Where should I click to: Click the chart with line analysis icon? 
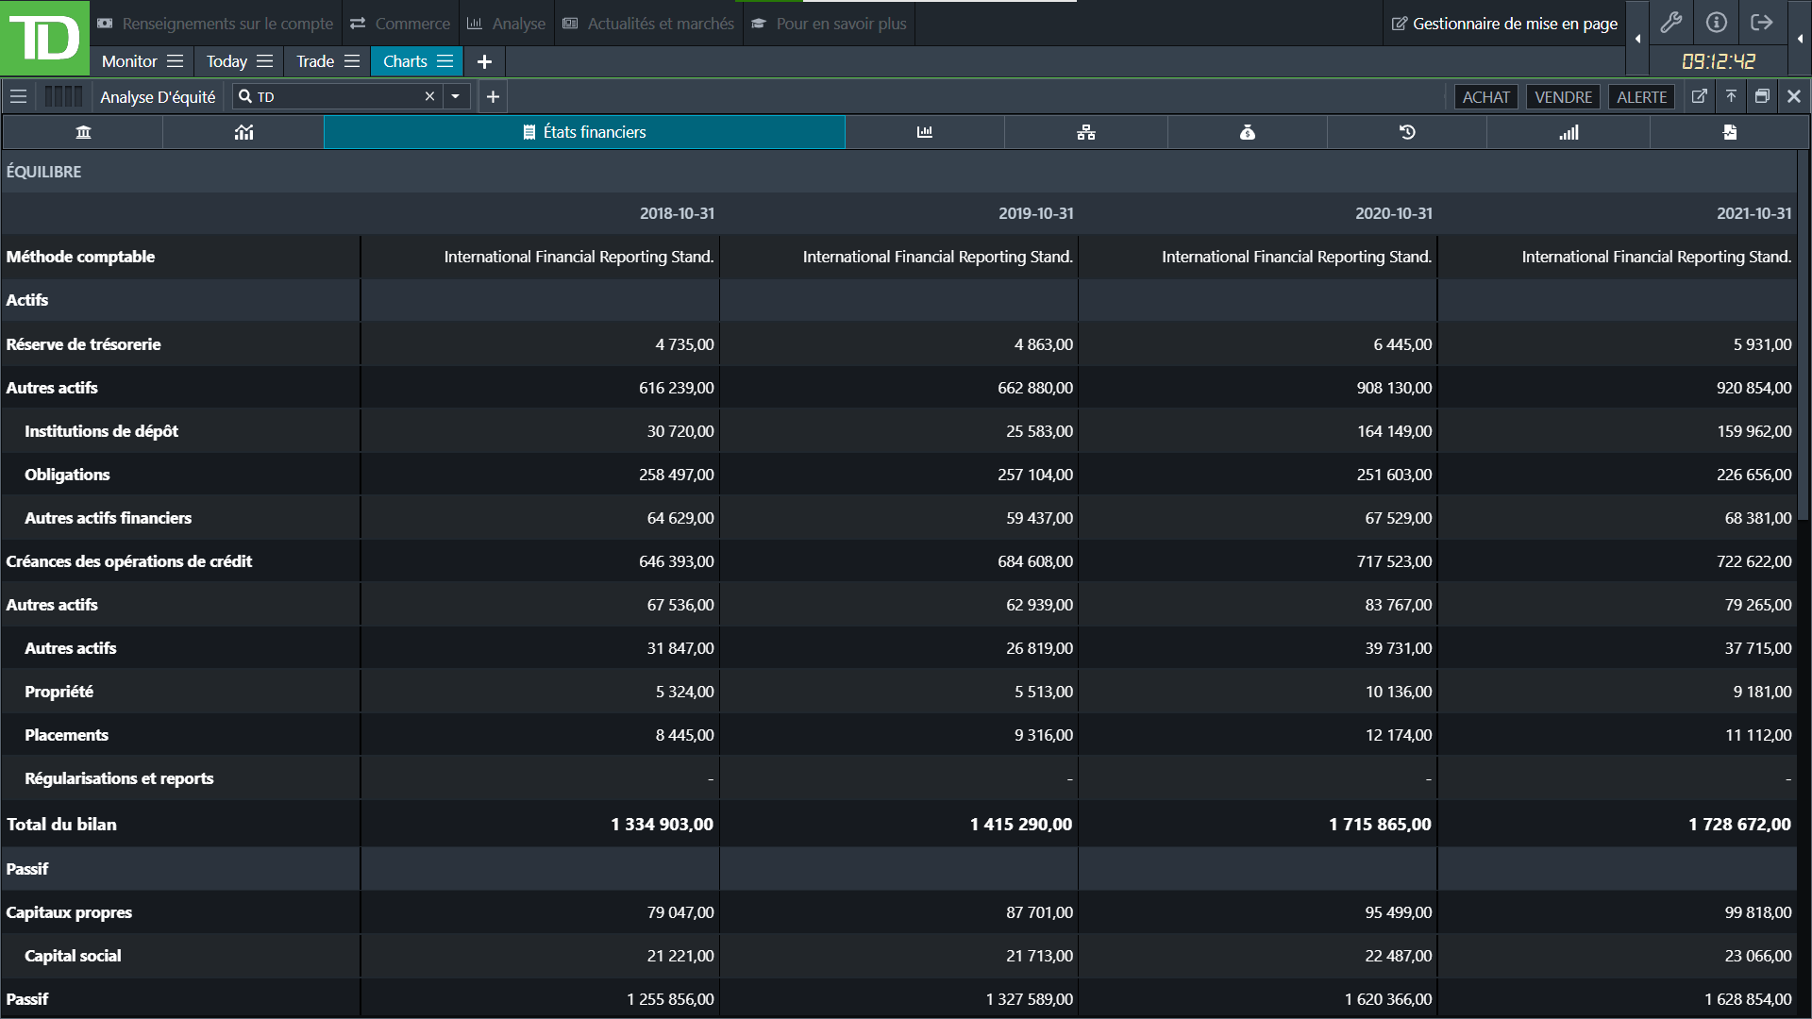[x=244, y=132]
